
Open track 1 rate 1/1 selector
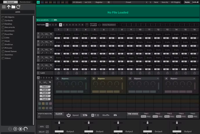point(46,34)
